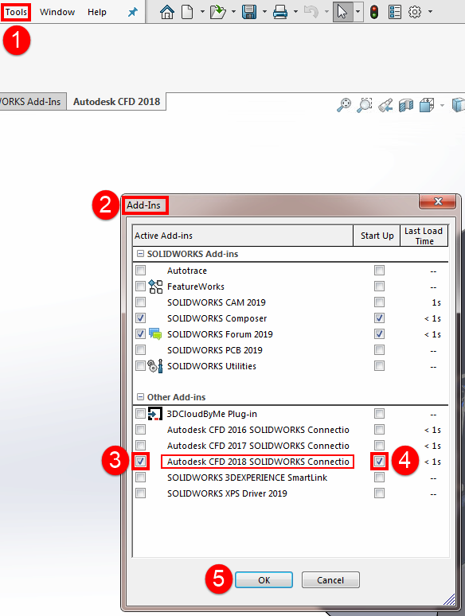This screenshot has width=465, height=616.
Task: Click the FeatureWorks icon
Action: (155, 287)
